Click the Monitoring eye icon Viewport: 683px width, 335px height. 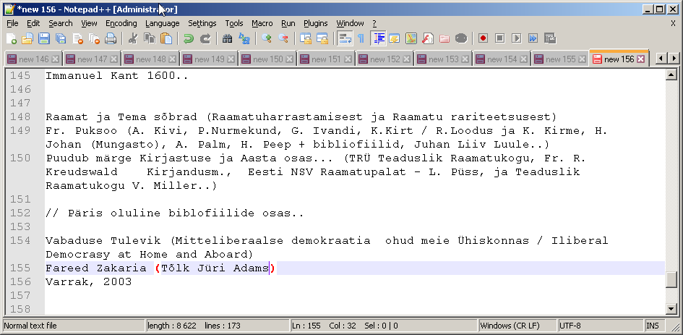[x=461, y=38]
